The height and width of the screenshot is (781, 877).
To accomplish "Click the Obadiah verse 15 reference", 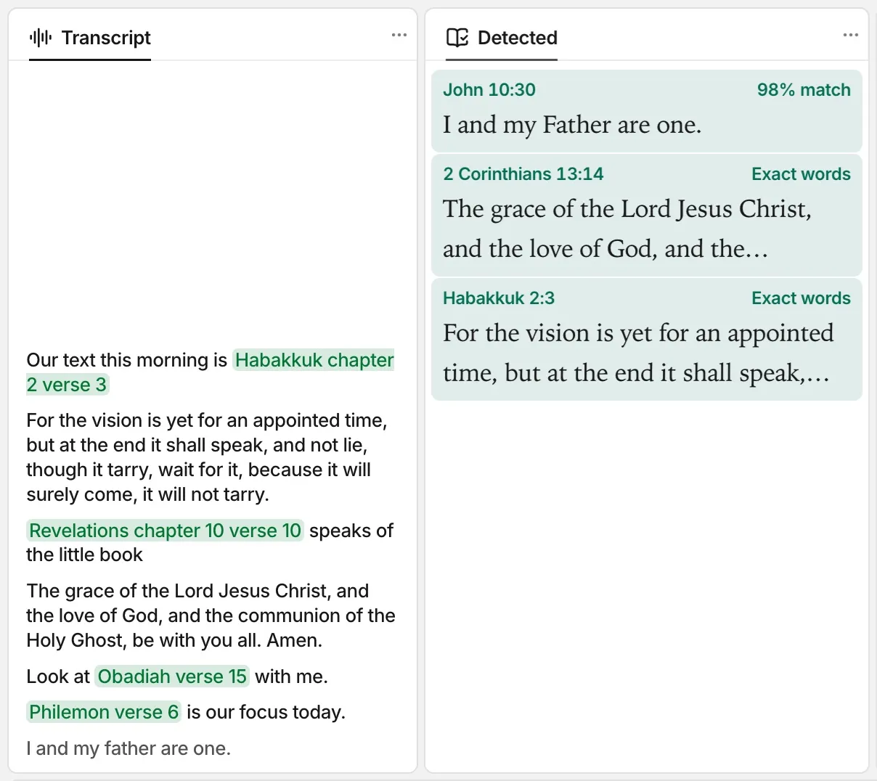I will (172, 676).
